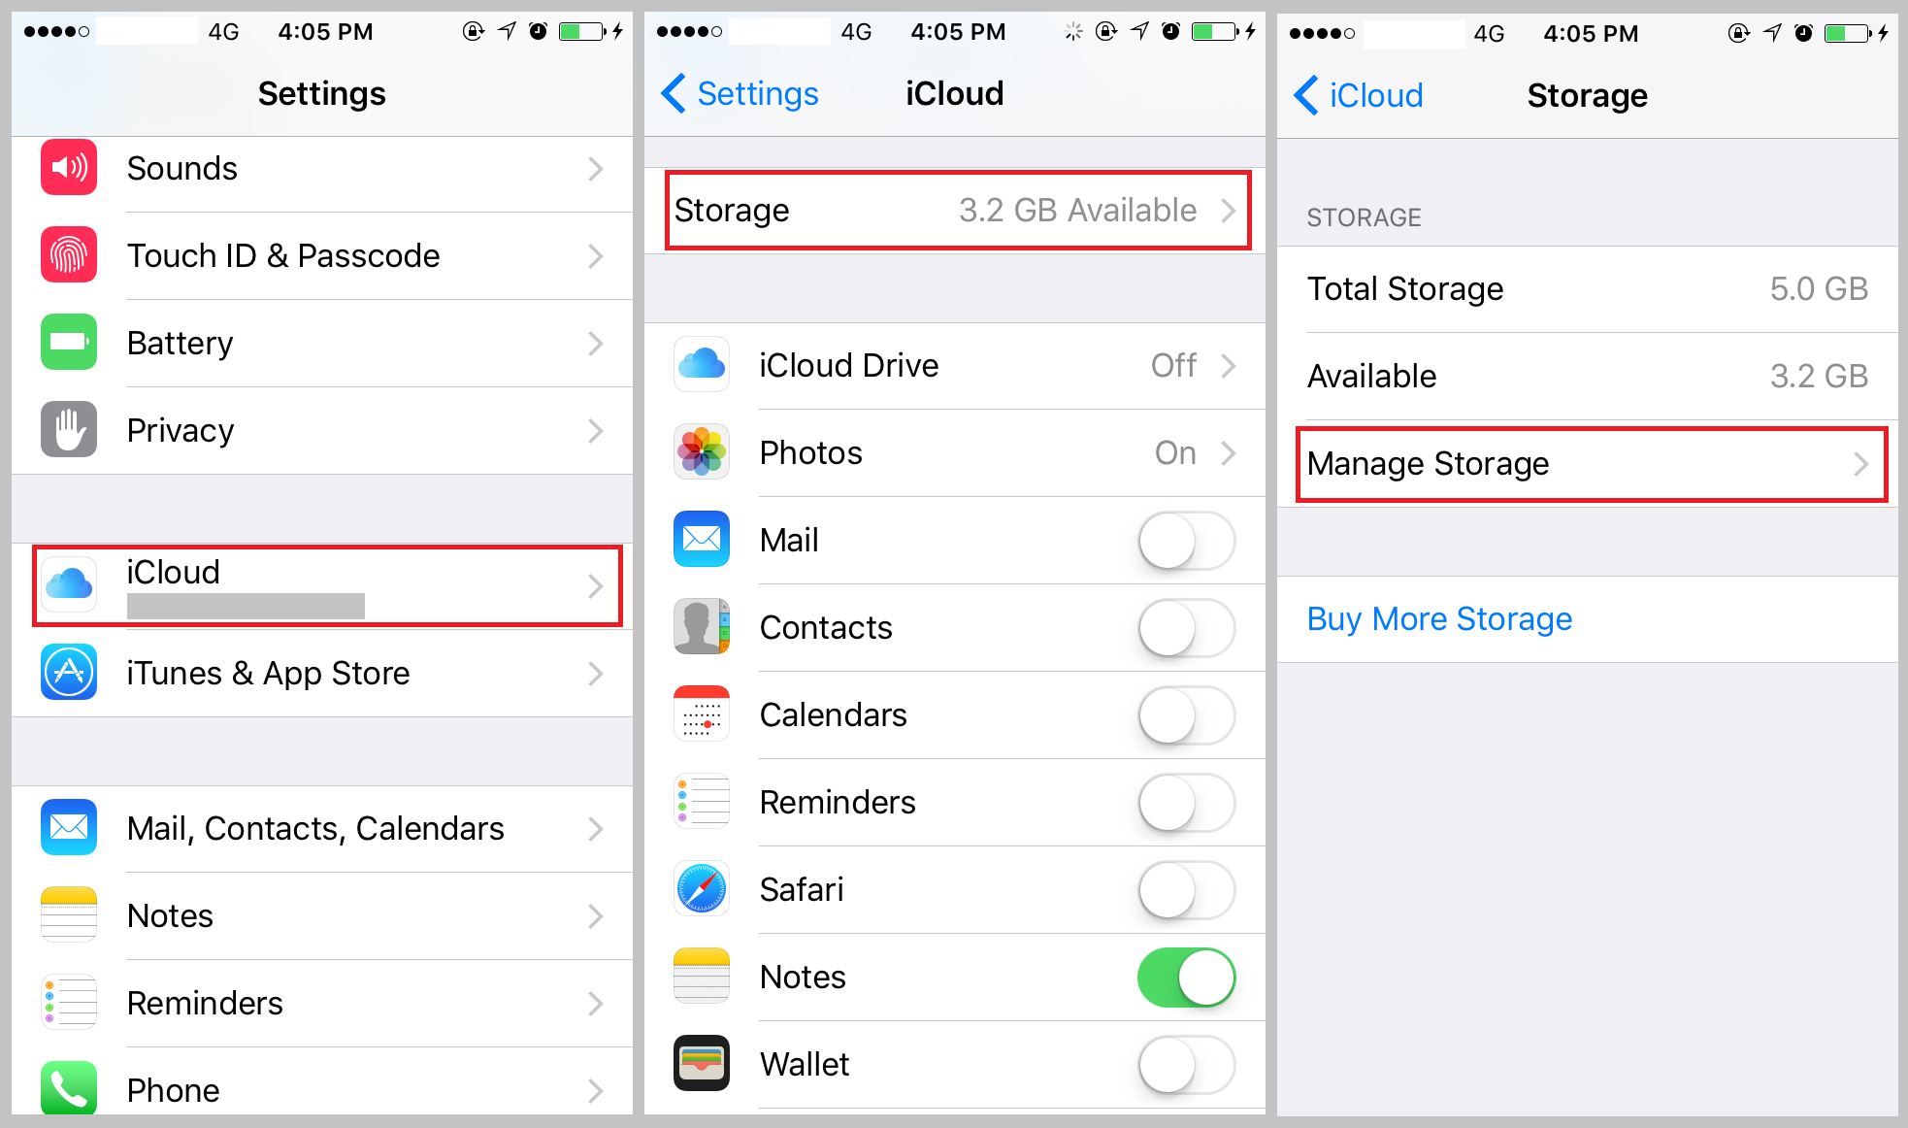Tap the Touch ID fingerprint icon

tap(69, 255)
